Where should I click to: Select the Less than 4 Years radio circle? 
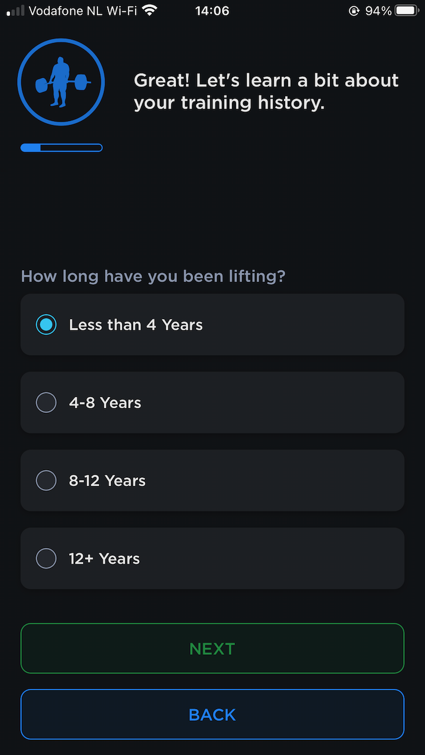pyautogui.click(x=46, y=324)
